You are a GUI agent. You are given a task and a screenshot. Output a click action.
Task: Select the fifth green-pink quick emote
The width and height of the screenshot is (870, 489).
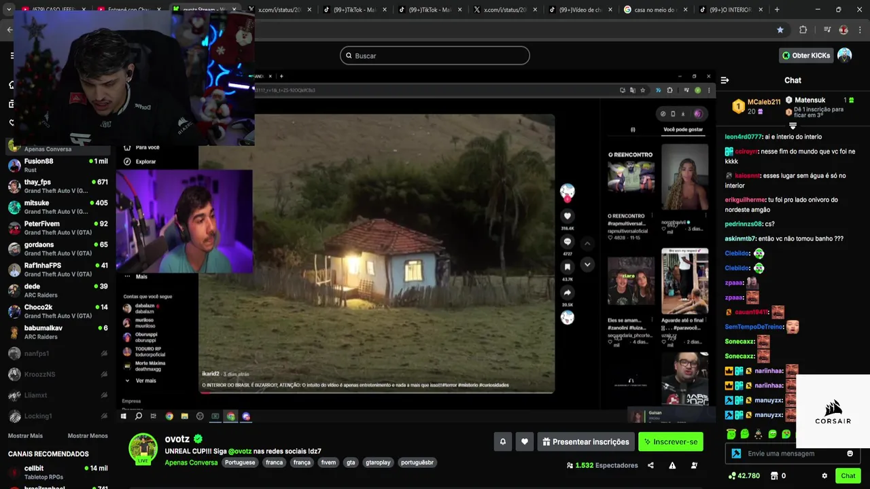click(786, 434)
